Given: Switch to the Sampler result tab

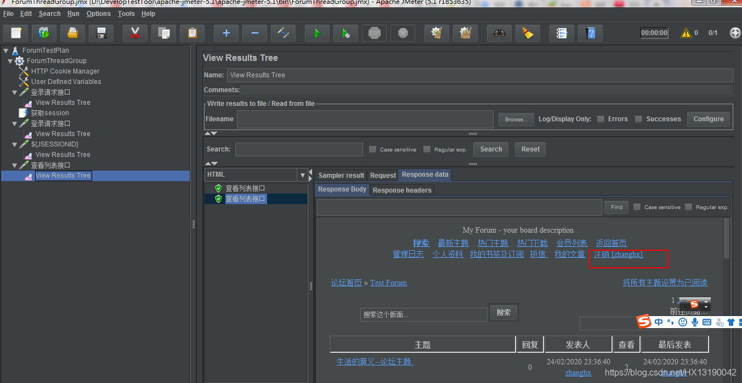Looking at the screenshot, I should 341,175.
